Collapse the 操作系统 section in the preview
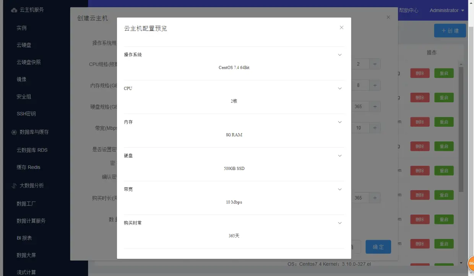This screenshot has width=474, height=276. point(339,55)
